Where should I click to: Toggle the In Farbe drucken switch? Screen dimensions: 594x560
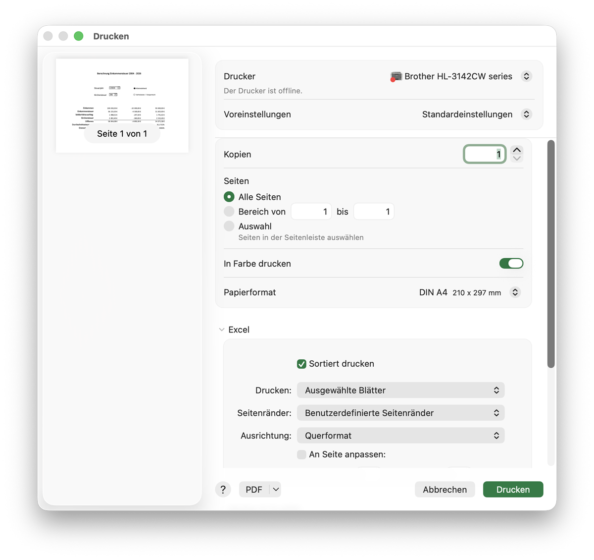511,264
